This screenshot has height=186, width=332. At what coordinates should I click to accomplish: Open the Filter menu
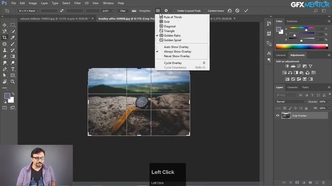77,3
